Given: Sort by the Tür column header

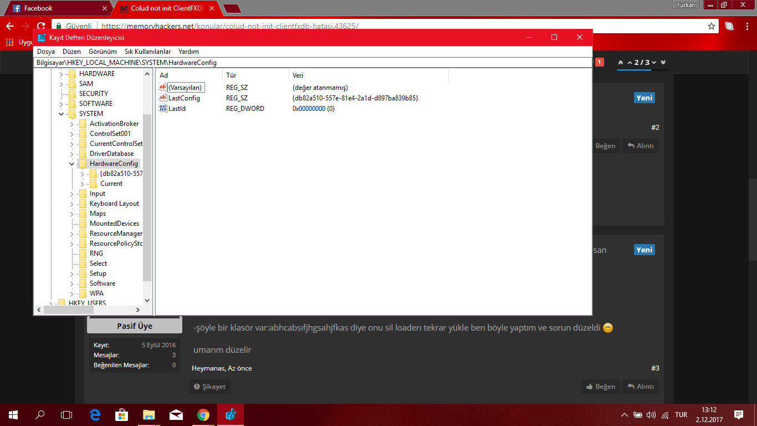Looking at the screenshot, I should coord(255,75).
